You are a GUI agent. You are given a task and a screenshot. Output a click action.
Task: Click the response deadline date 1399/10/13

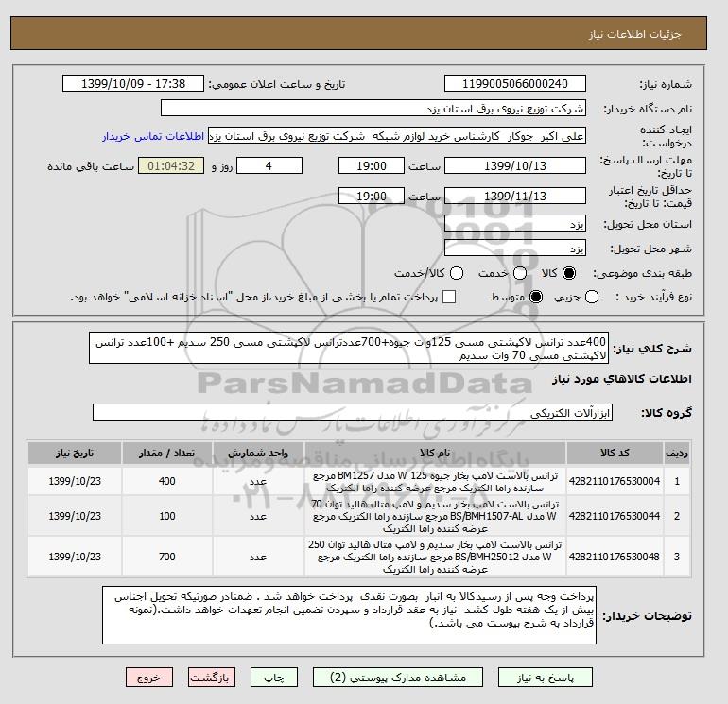[515, 165]
